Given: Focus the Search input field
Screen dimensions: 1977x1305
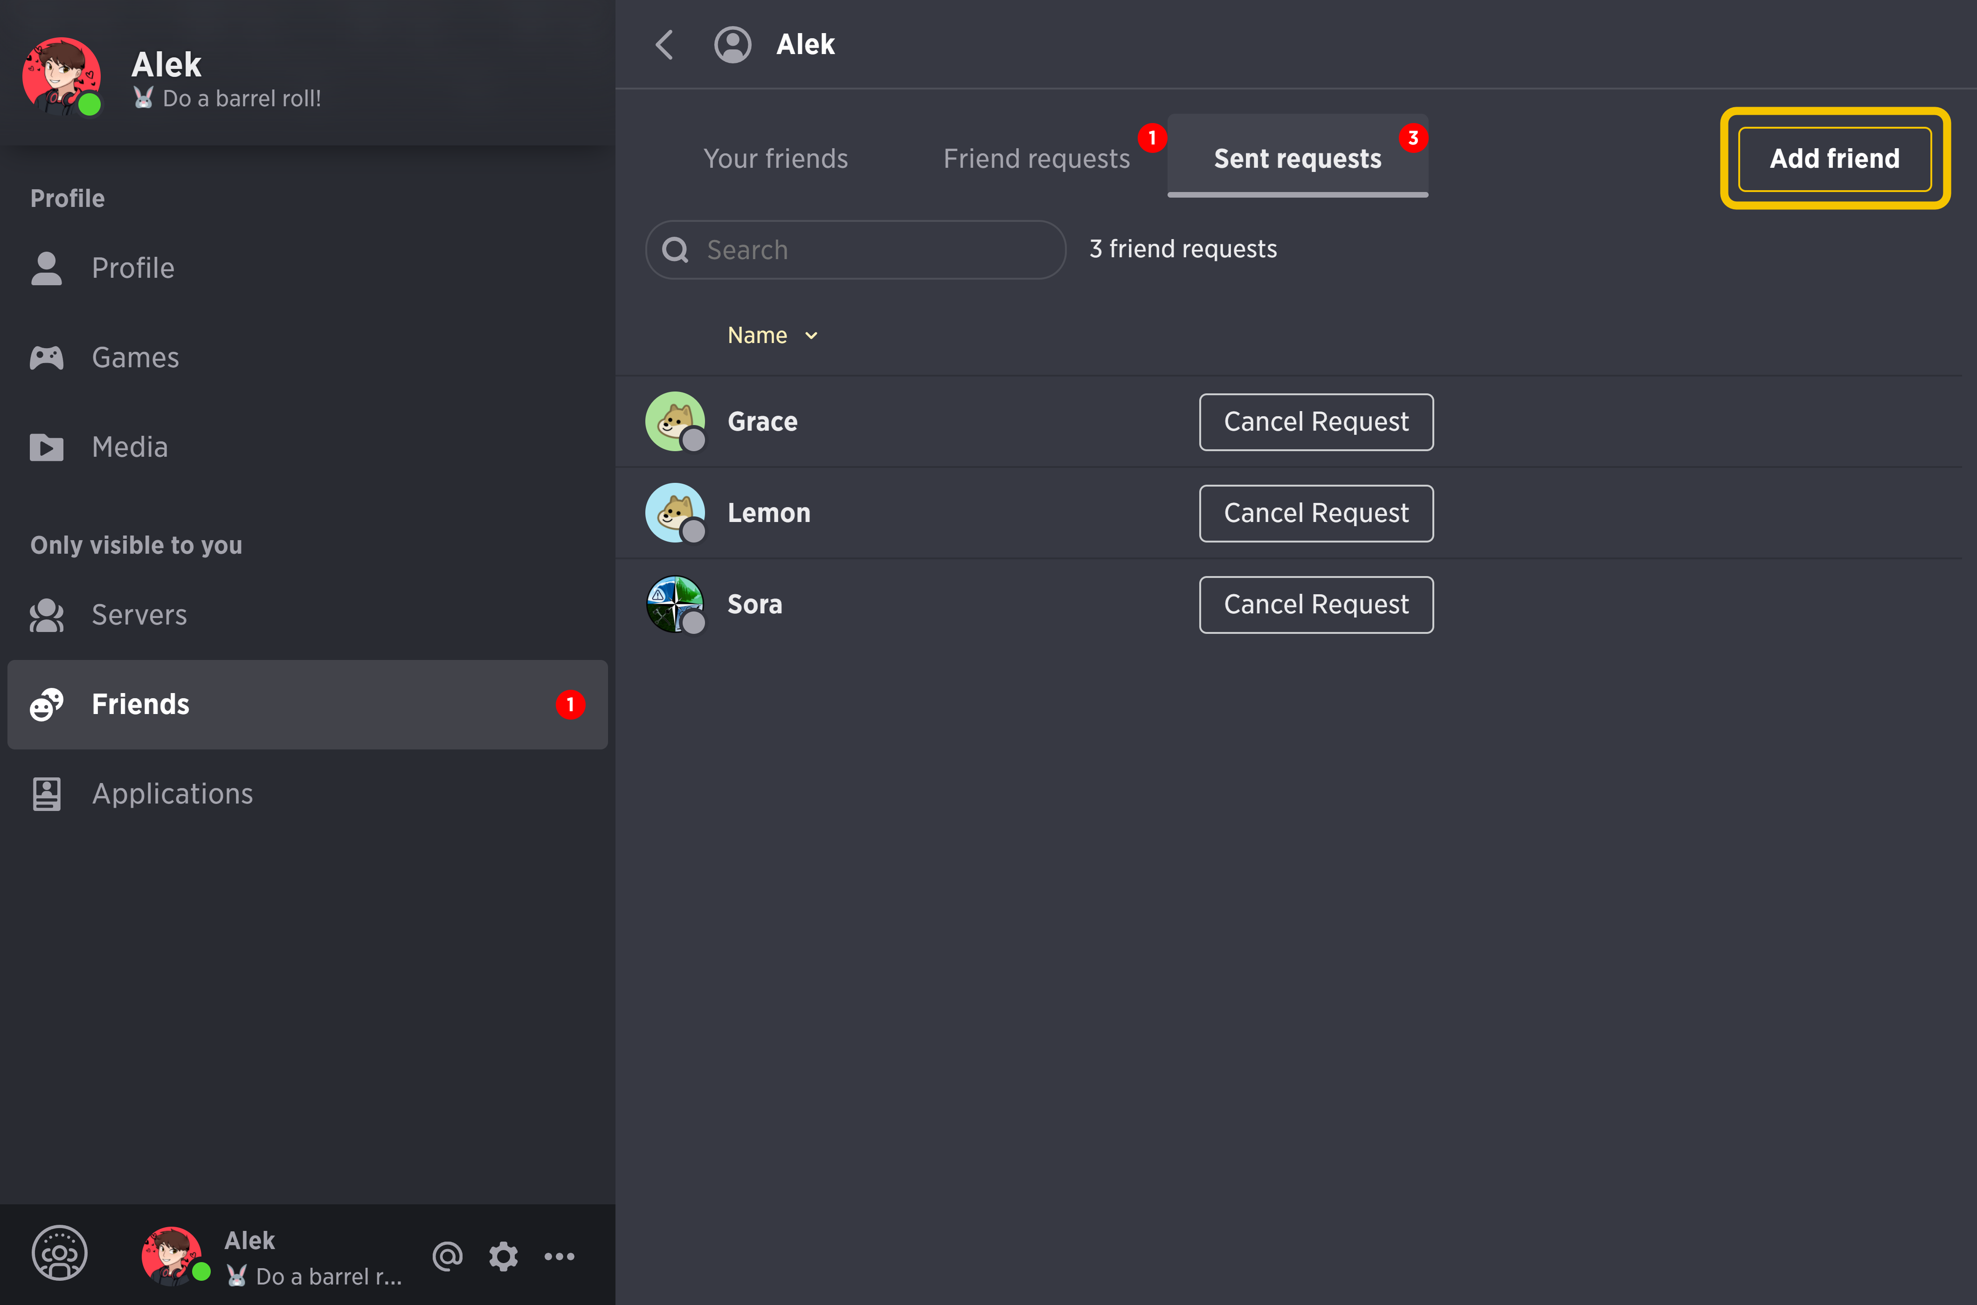Looking at the screenshot, I should 856,250.
